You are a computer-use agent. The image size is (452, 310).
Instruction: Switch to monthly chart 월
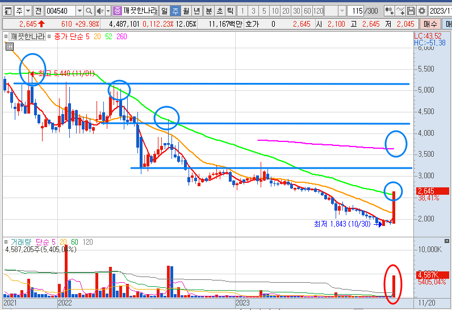(186, 11)
